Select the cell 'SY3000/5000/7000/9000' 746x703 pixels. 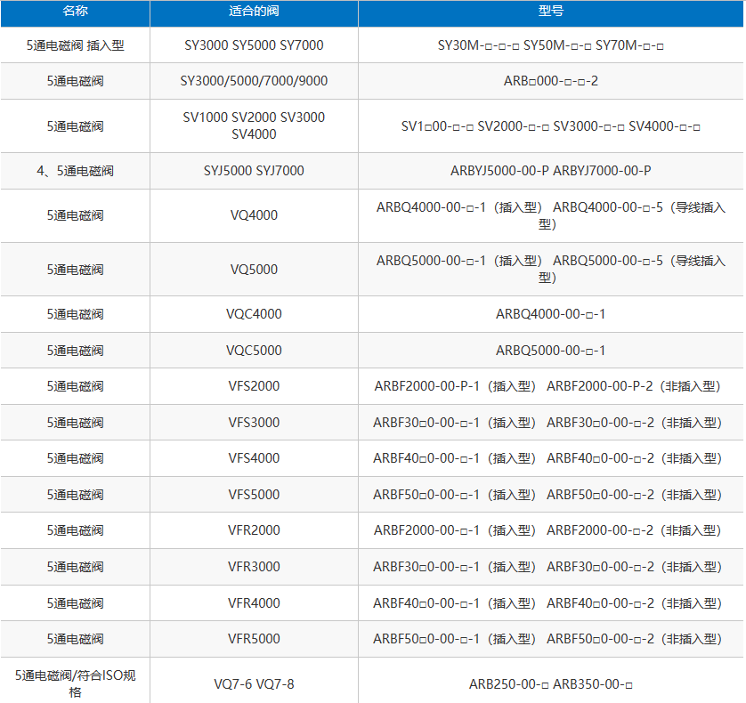254,81
